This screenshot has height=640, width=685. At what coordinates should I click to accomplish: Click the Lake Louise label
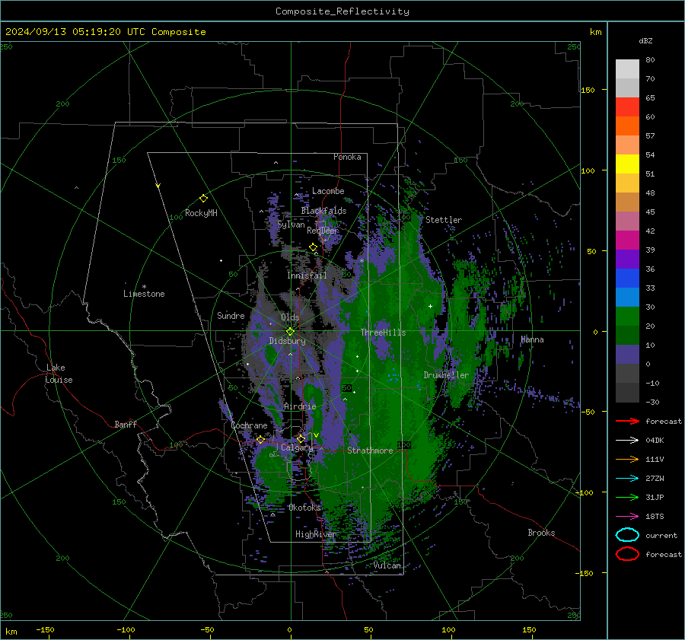[x=59, y=374]
